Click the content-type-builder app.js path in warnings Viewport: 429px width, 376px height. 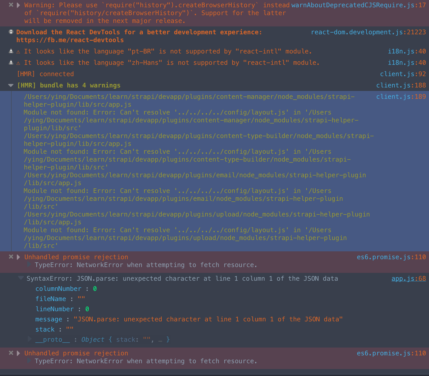199,140
